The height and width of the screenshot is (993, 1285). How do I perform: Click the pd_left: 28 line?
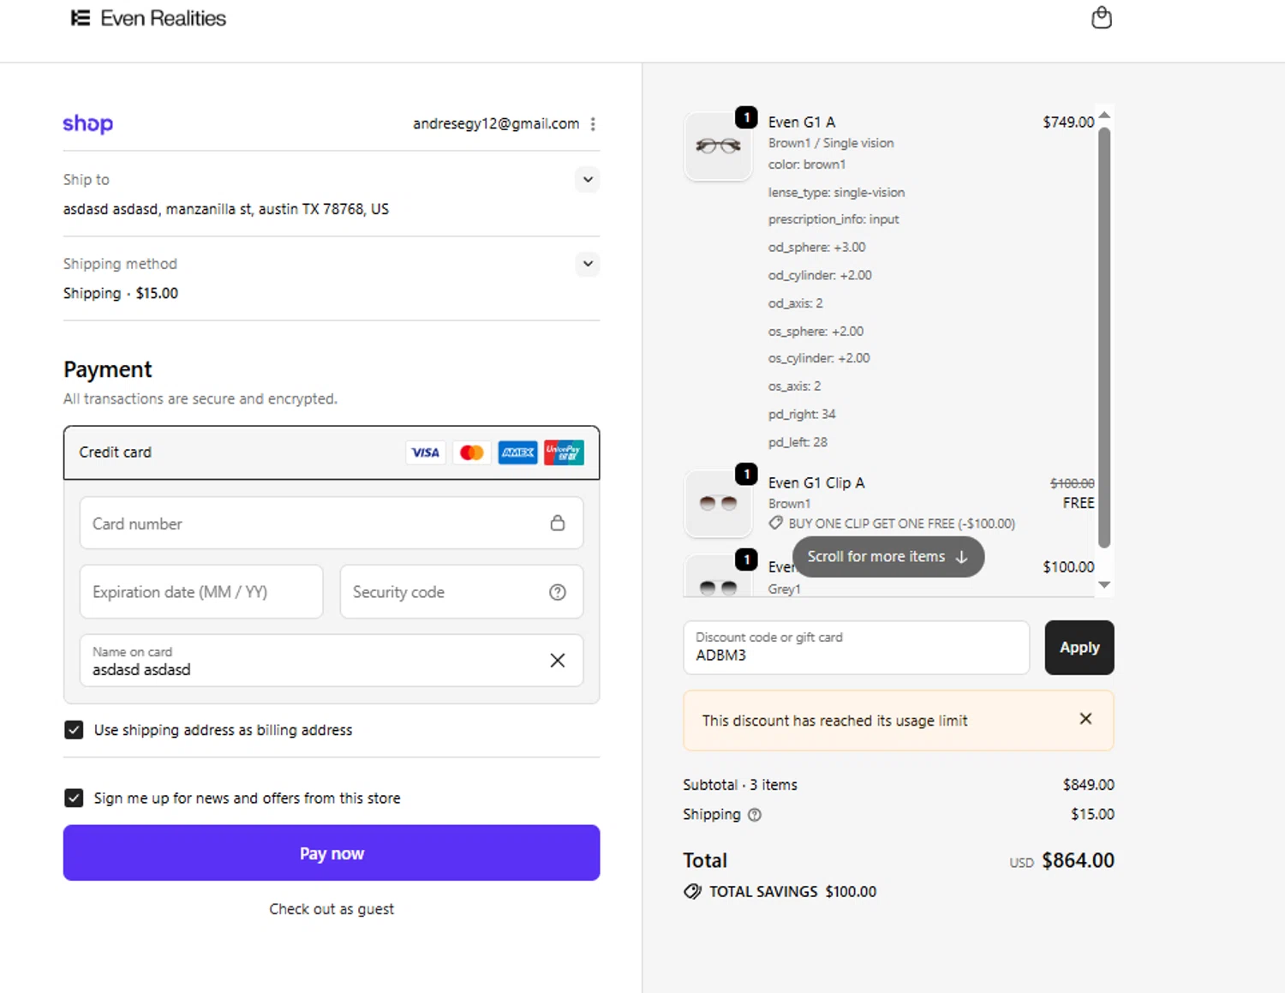798,443
